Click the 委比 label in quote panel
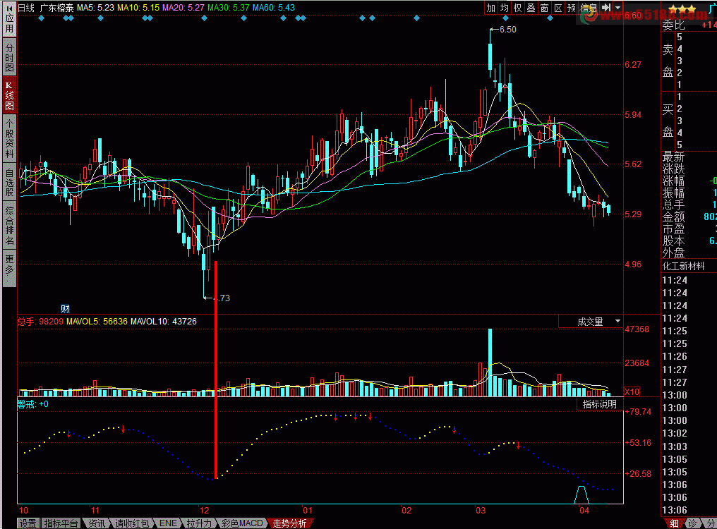Viewport: 717px width, 529px height. [673, 25]
